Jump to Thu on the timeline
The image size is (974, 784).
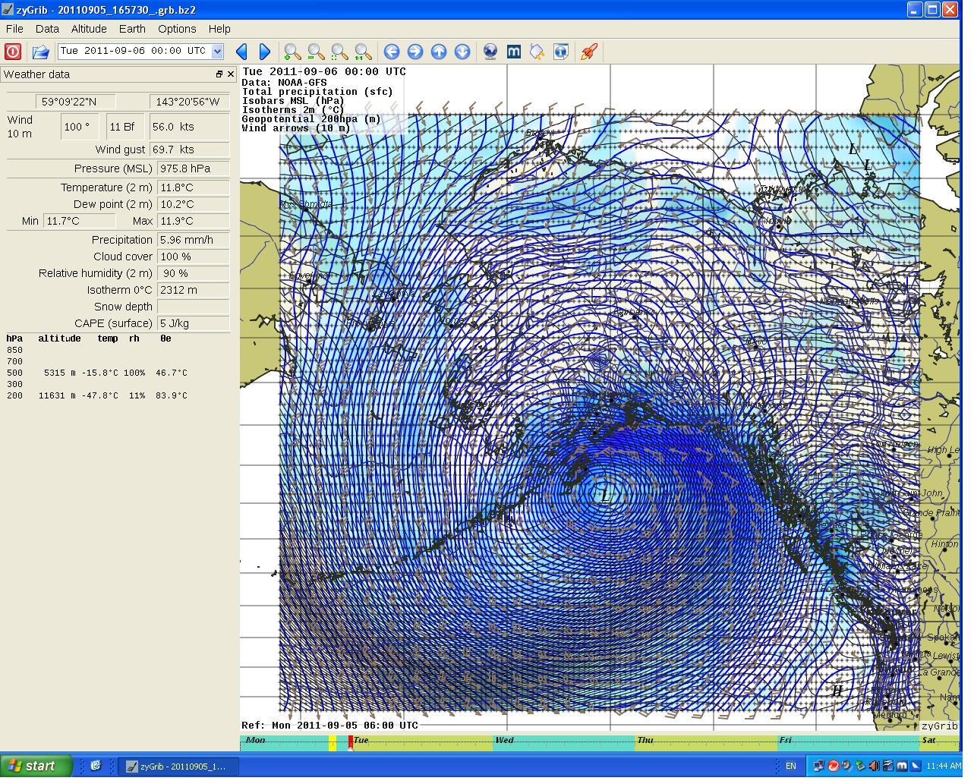pos(645,740)
